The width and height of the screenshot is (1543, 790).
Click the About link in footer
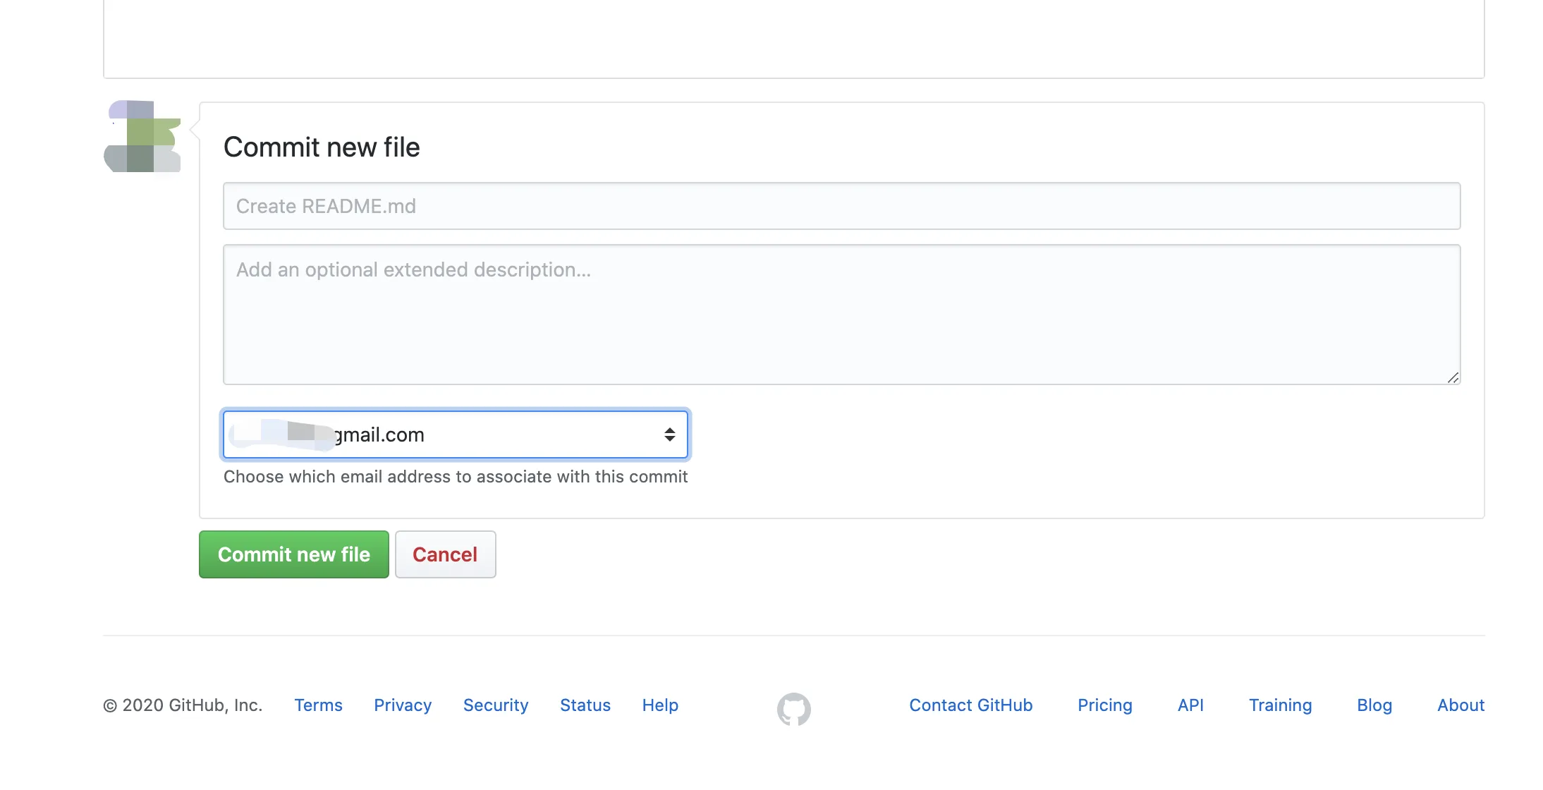(x=1460, y=705)
